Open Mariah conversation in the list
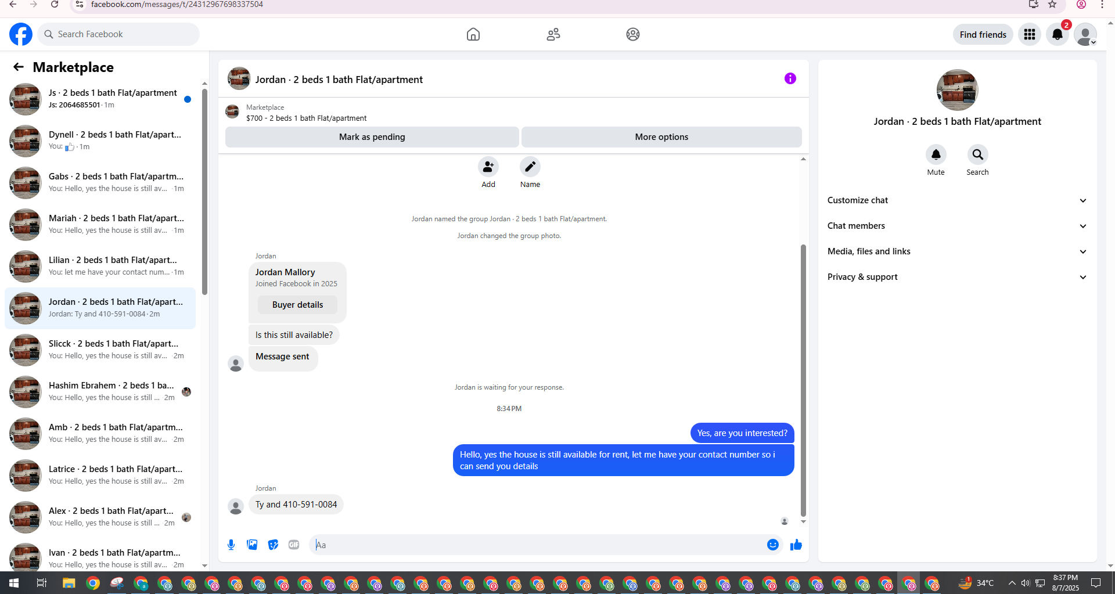The height and width of the screenshot is (594, 1115). pos(100,225)
